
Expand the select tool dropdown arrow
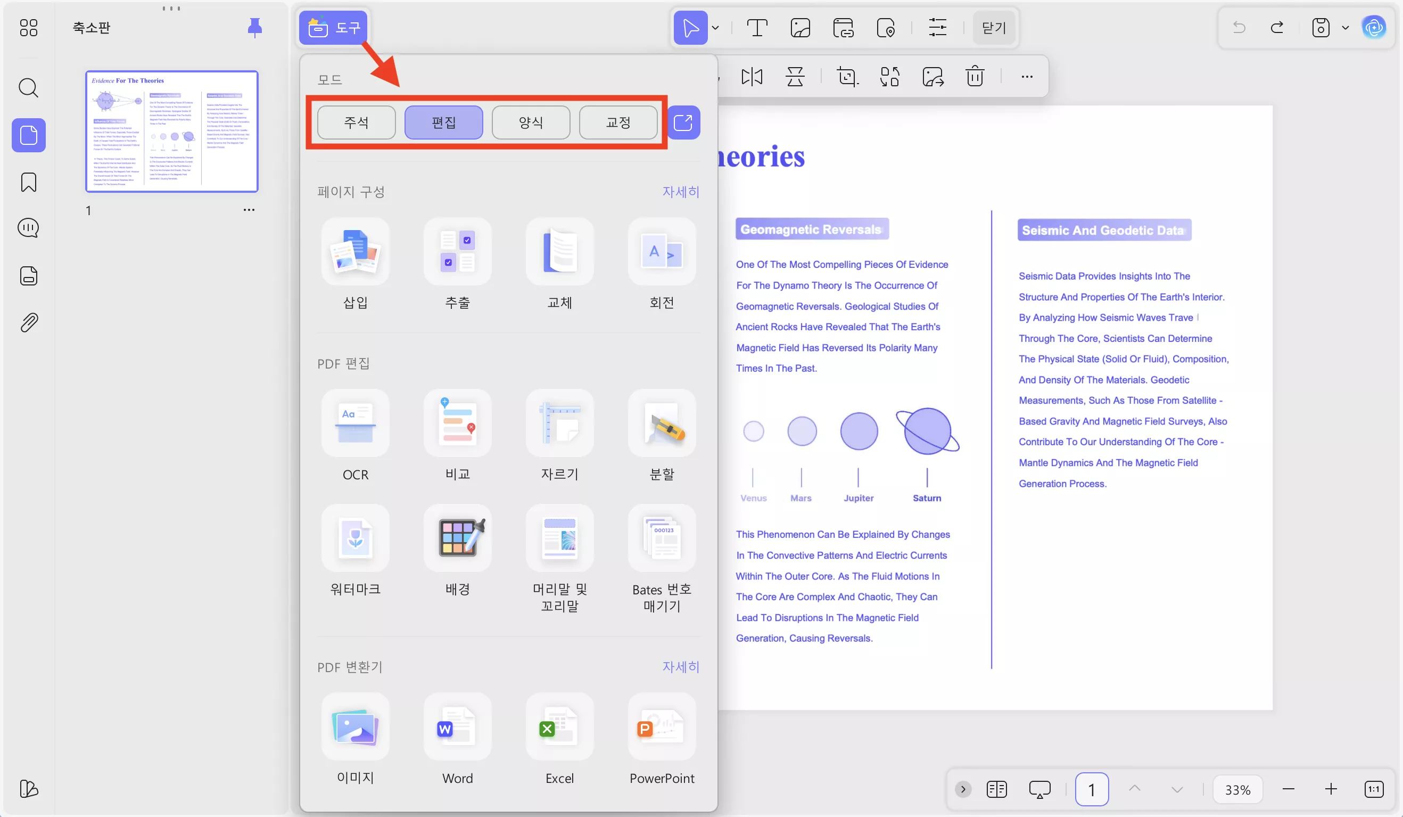tap(715, 28)
